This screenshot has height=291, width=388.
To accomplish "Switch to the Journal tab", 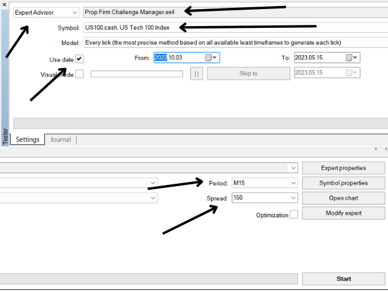I will [x=61, y=139].
